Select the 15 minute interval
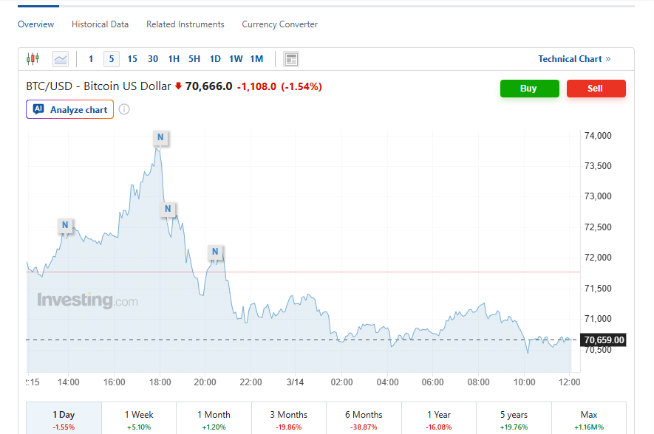Viewport: 654px width, 434px height. click(132, 59)
